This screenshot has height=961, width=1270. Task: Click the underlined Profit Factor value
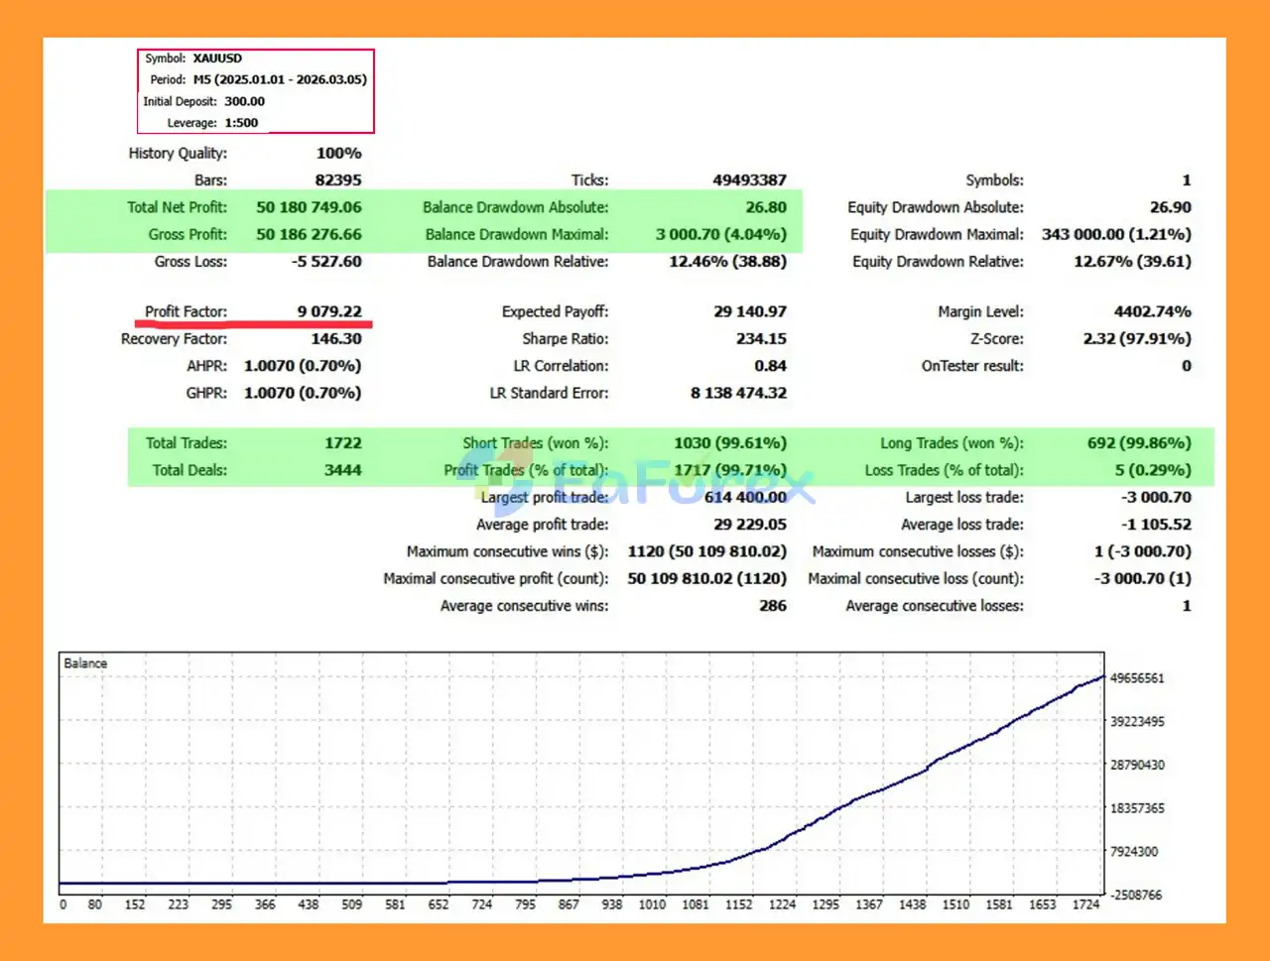[329, 311]
